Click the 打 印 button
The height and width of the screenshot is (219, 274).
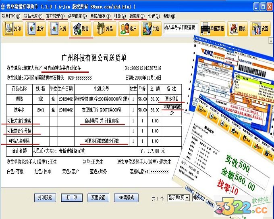click(x=72, y=198)
